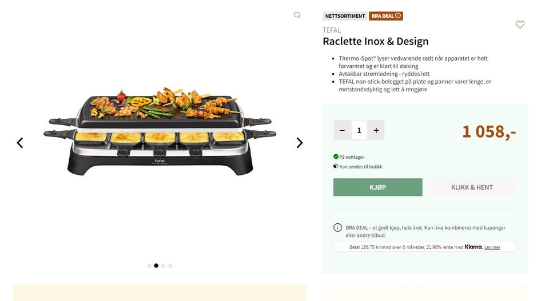Show previous product image with left arrow
This screenshot has width=549, height=301.
pyautogui.click(x=20, y=143)
